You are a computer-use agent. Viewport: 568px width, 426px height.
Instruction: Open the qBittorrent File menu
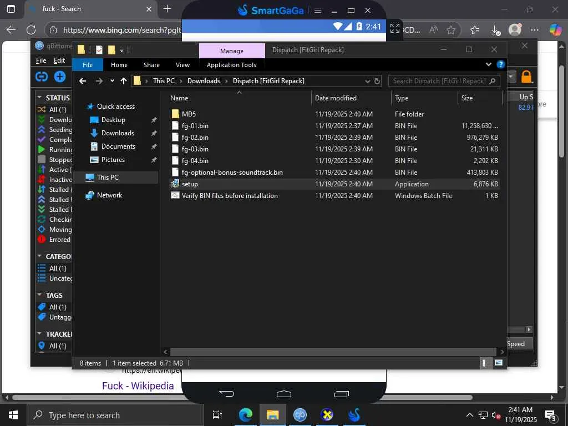coord(41,60)
